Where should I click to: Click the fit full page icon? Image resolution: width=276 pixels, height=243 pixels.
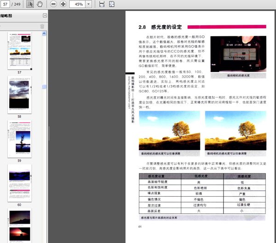pos(112,4)
